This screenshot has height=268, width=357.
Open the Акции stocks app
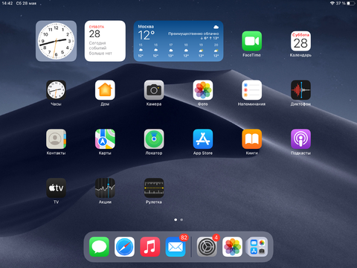coord(105,188)
